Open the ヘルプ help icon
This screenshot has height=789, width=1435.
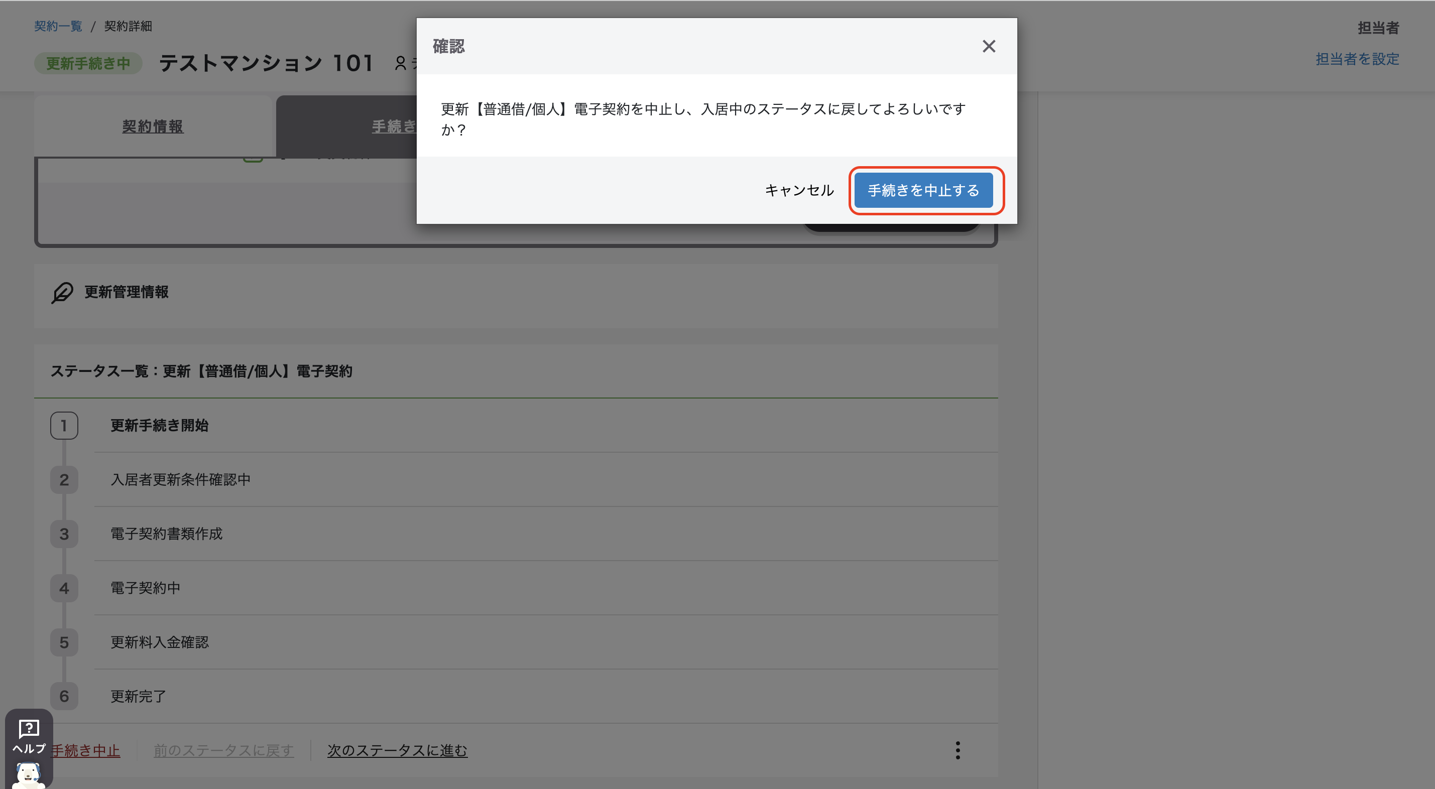(29, 736)
